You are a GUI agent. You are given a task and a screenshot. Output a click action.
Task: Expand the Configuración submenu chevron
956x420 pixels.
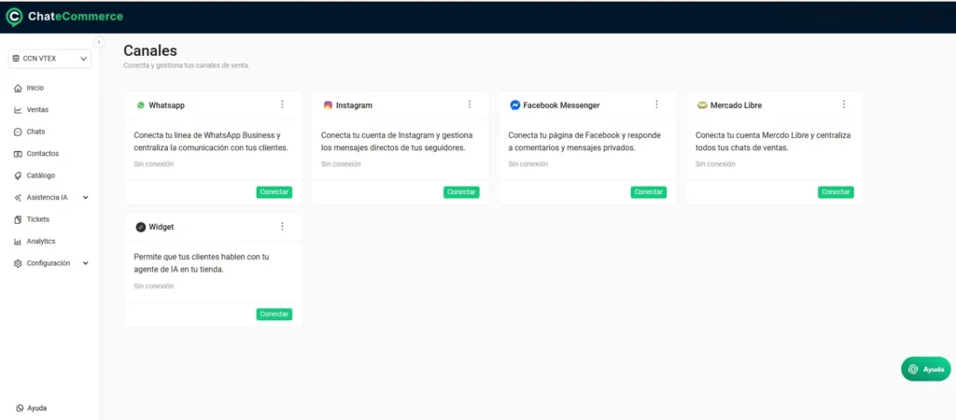pos(85,263)
